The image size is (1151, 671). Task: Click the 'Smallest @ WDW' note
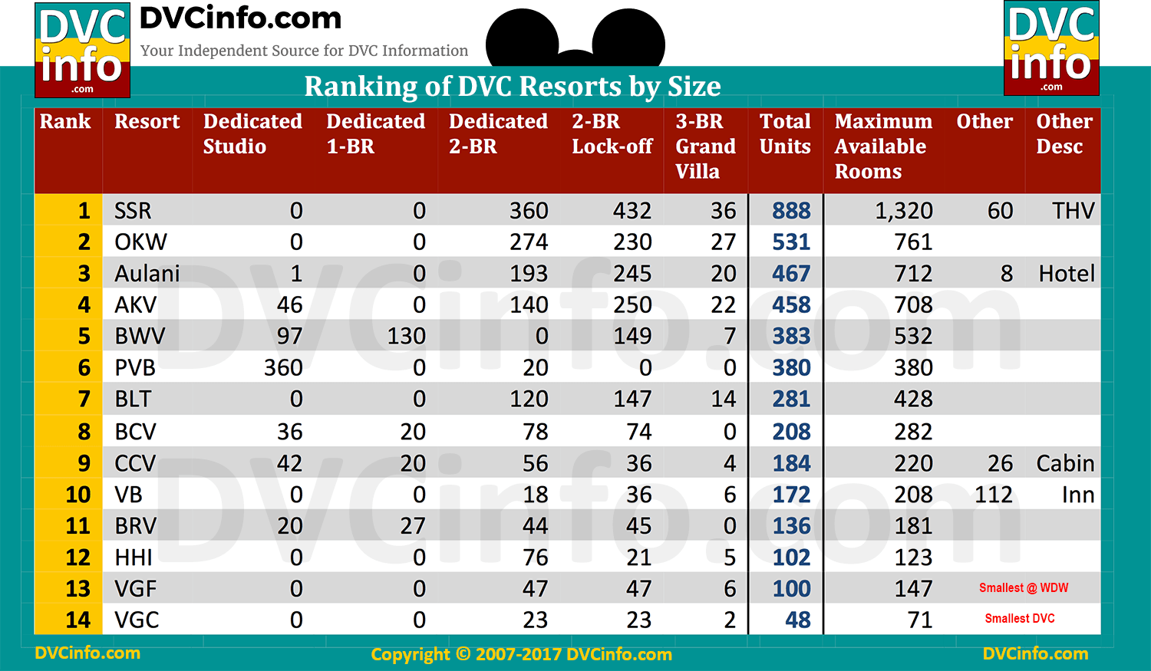tap(1024, 588)
